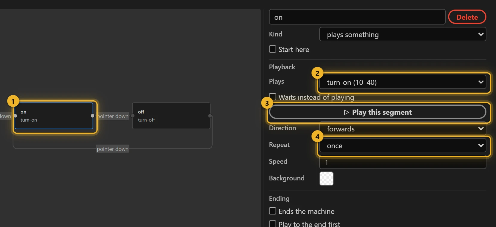This screenshot has height=227, width=496.
Task: Toggle Play to the end first checkbox
Action: tap(273, 224)
